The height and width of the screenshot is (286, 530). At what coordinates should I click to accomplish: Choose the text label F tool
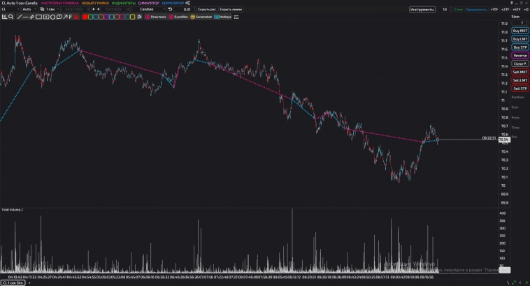[71, 16]
